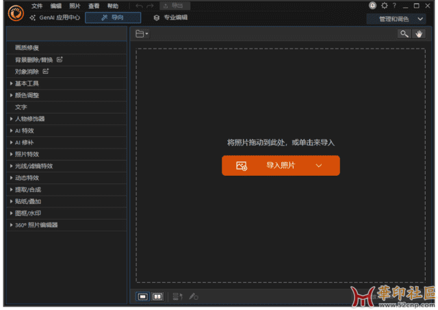
Task: Open the 文件 menu
Action: tap(37, 5)
